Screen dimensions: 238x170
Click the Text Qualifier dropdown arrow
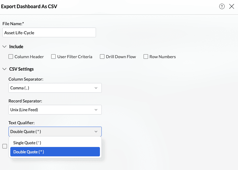click(96, 132)
